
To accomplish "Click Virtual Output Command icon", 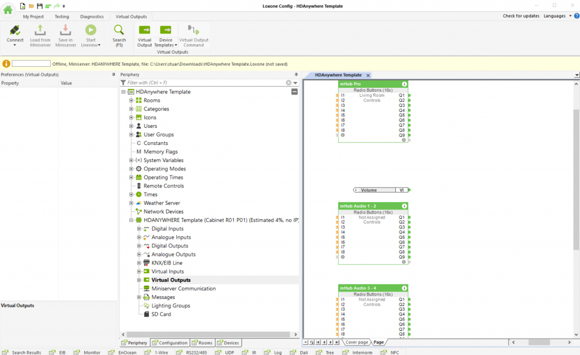I will pyautogui.click(x=194, y=30).
